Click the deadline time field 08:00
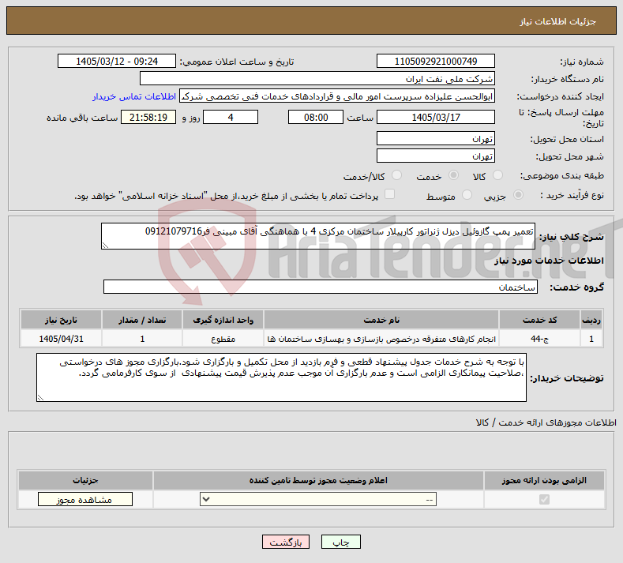The width and height of the screenshot is (623, 563). point(316,117)
